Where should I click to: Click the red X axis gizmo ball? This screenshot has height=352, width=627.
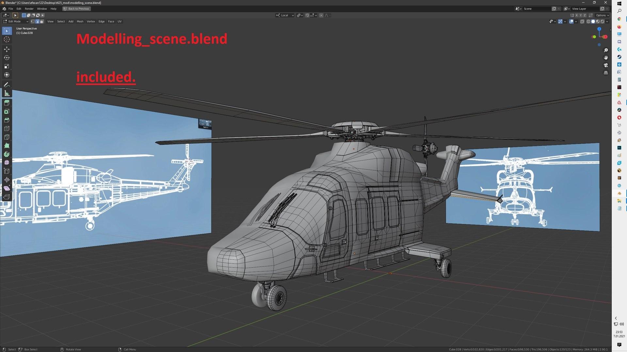click(605, 37)
